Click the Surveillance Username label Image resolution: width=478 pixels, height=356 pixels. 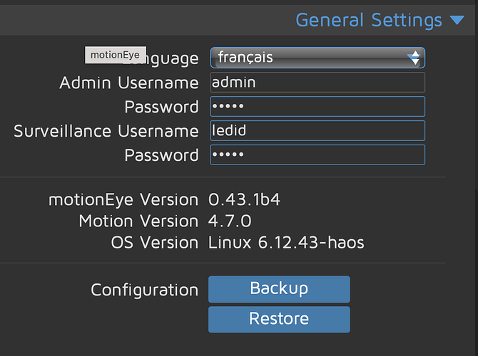click(x=106, y=131)
